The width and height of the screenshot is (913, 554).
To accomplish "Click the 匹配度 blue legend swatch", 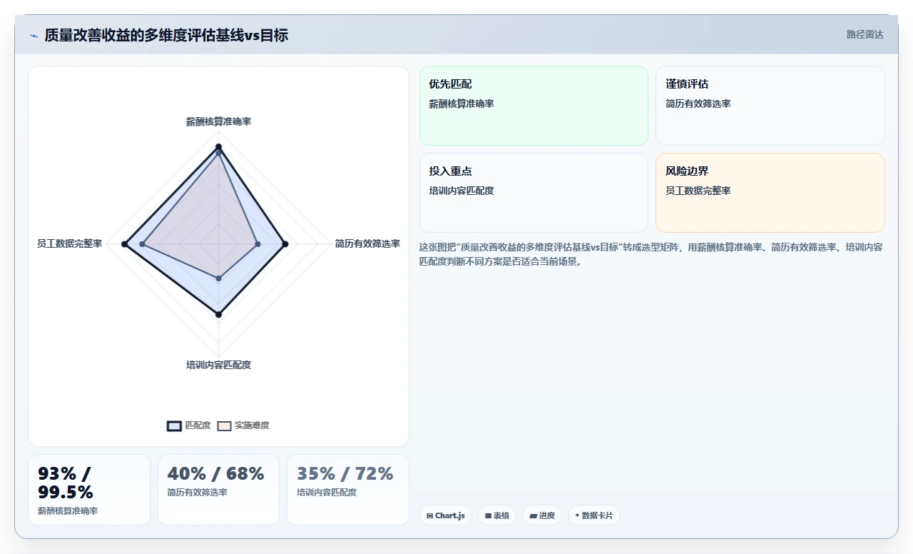I will 175,425.
